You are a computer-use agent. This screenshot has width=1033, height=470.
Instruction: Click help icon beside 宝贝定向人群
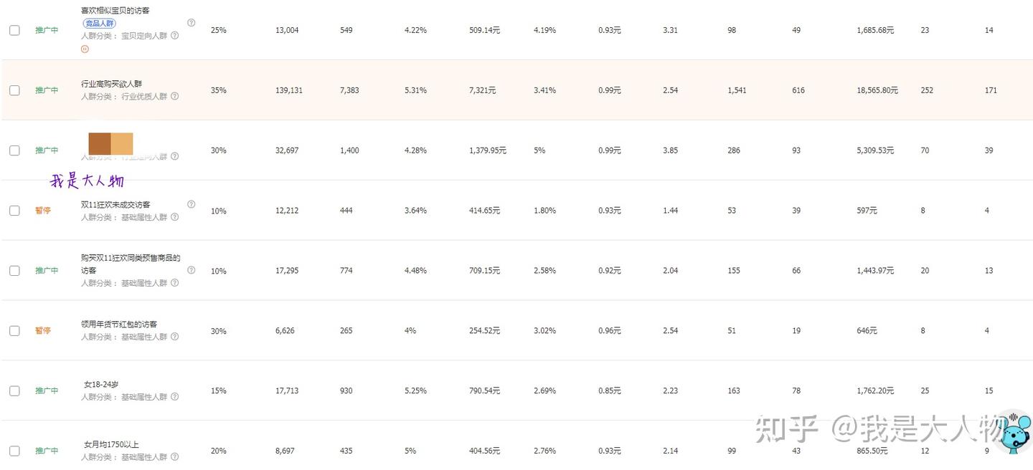click(175, 35)
